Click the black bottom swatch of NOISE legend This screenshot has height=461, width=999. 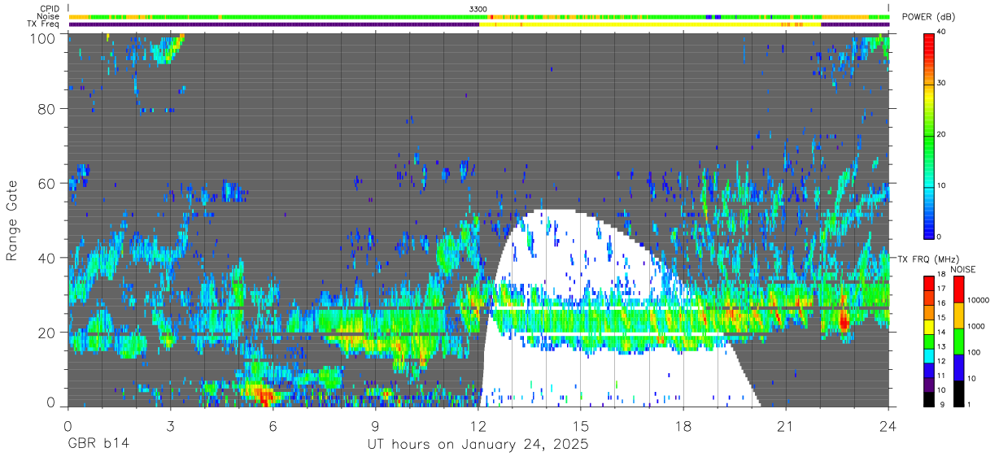coord(958,394)
